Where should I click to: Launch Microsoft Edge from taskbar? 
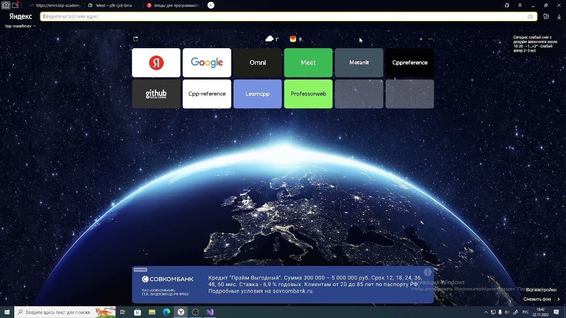[167, 312]
